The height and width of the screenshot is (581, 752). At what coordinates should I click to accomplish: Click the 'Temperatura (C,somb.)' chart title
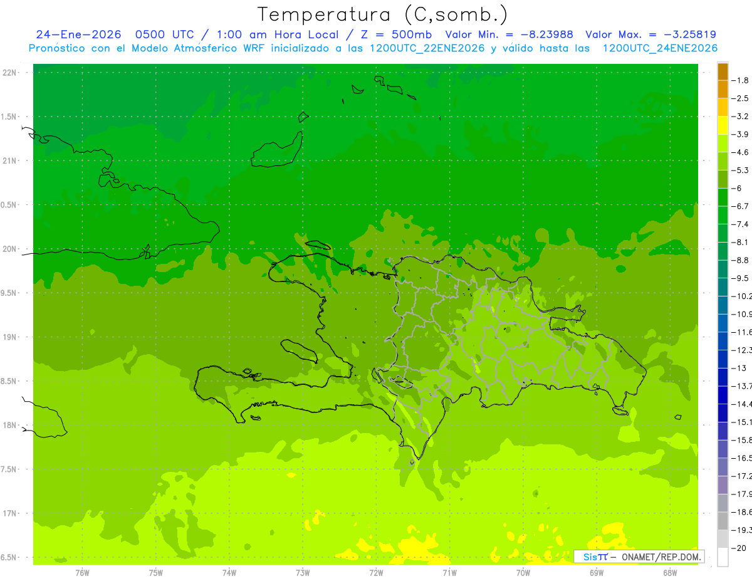pyautogui.click(x=383, y=14)
